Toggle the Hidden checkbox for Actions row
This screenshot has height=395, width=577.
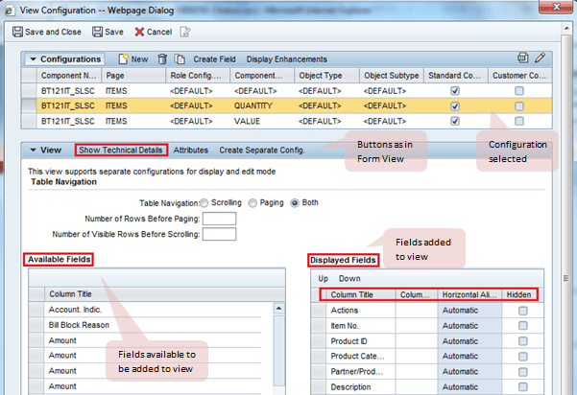tap(522, 312)
